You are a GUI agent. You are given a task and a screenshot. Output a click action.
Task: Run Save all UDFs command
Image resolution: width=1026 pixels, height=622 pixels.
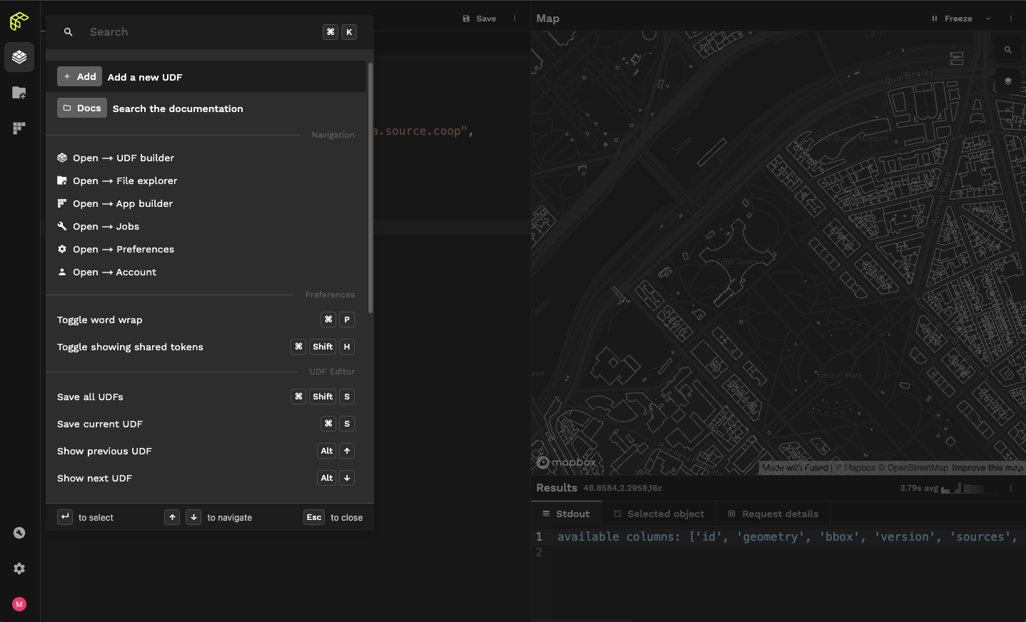tap(206, 397)
